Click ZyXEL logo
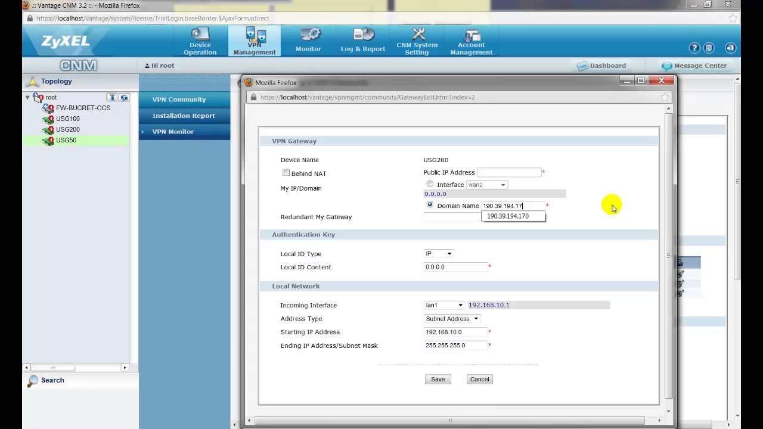This screenshot has height=429, width=763. pos(66,41)
